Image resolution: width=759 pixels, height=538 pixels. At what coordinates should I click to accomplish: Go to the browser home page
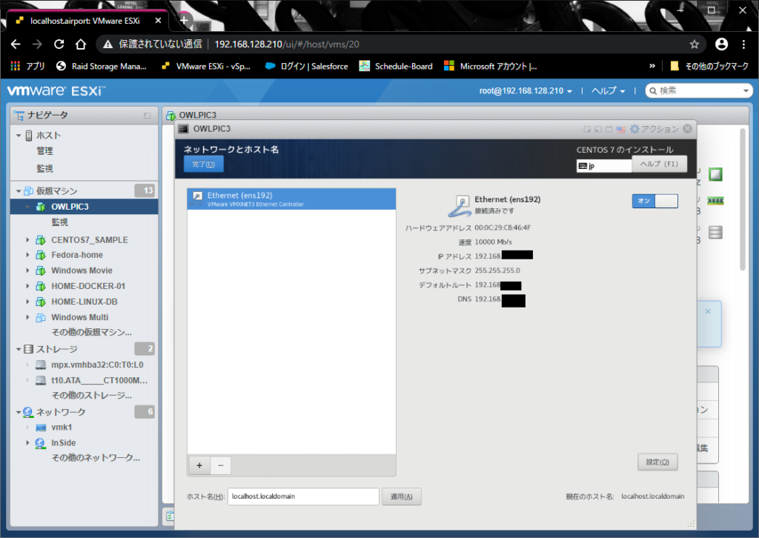81,44
